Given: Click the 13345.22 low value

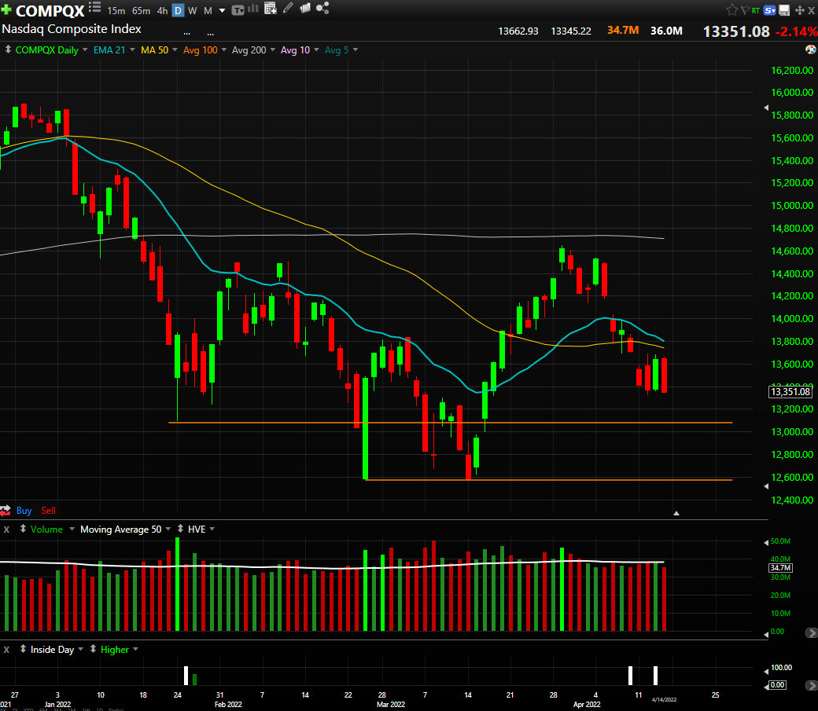Looking at the screenshot, I should (x=571, y=31).
